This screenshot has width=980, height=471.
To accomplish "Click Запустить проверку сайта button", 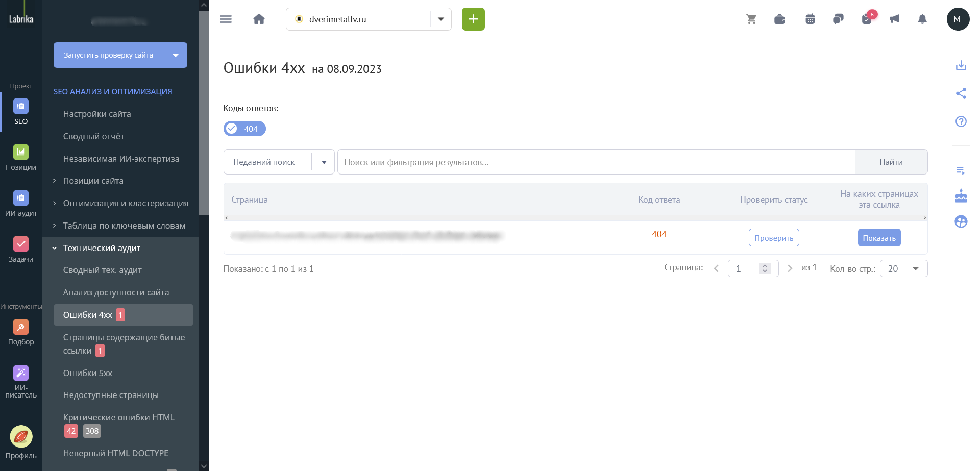I will (108, 55).
